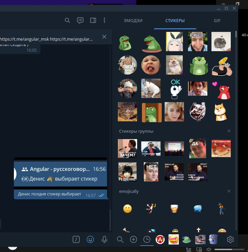Open the three-dot more options menu
Viewport: 248px width, 252px height.
coord(104,20)
